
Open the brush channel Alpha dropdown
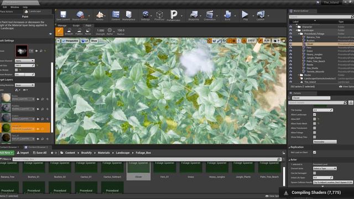pos(24,61)
